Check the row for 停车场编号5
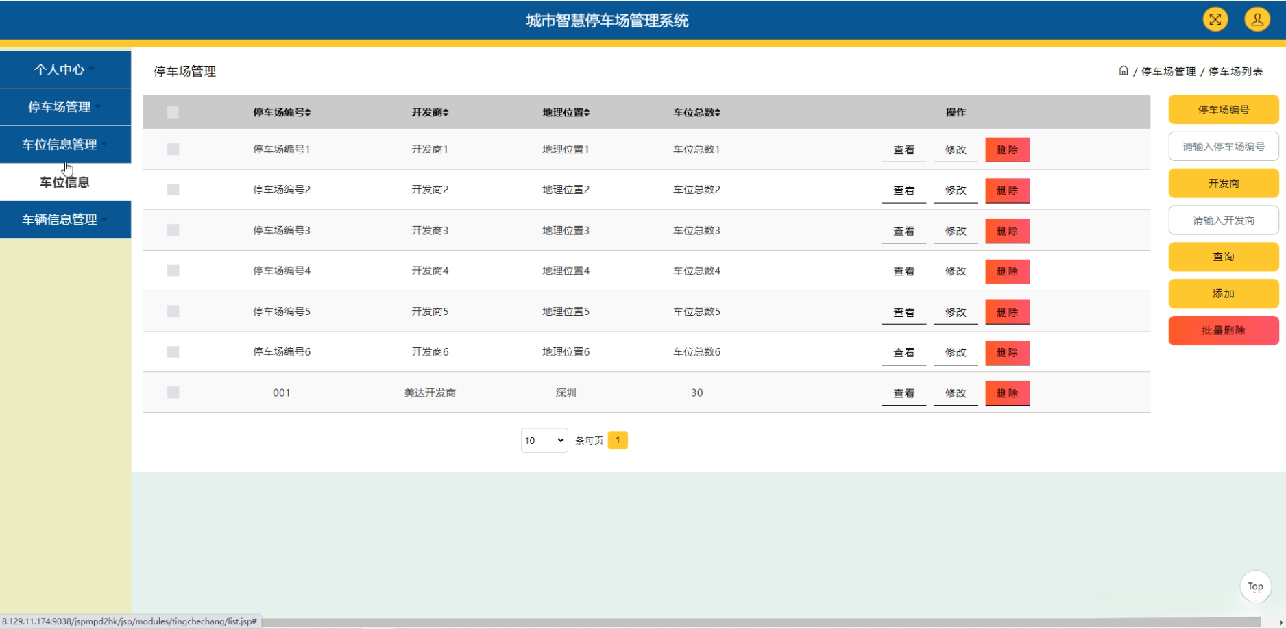Image resolution: width=1286 pixels, height=629 pixels. point(173,311)
